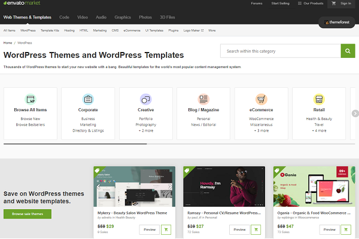Viewport: 359px width, 239px height.
Task: Open the Forums link
Action: [x=257, y=4]
